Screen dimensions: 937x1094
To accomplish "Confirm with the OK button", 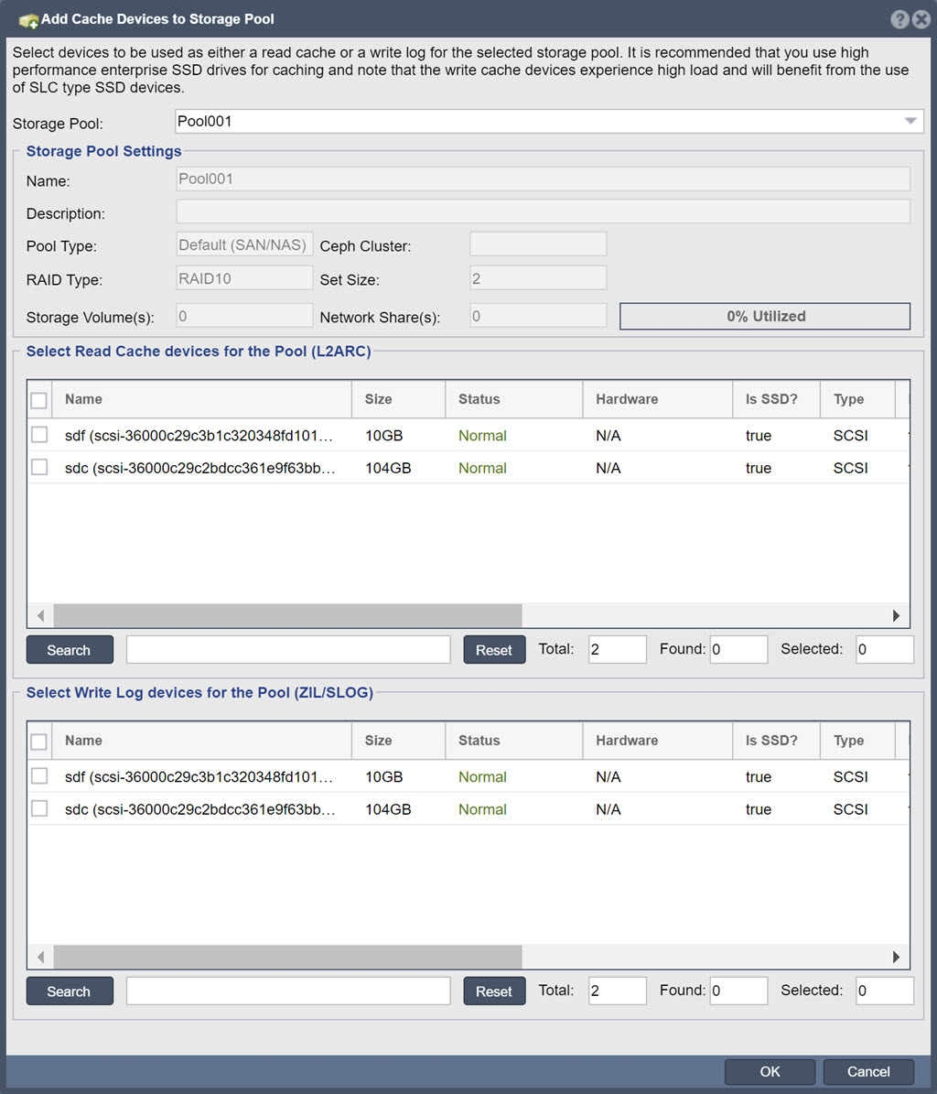I will (770, 1072).
